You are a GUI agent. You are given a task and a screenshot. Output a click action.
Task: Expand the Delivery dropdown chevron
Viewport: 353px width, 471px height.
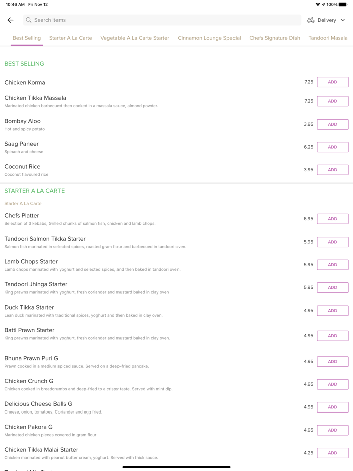[x=343, y=20]
